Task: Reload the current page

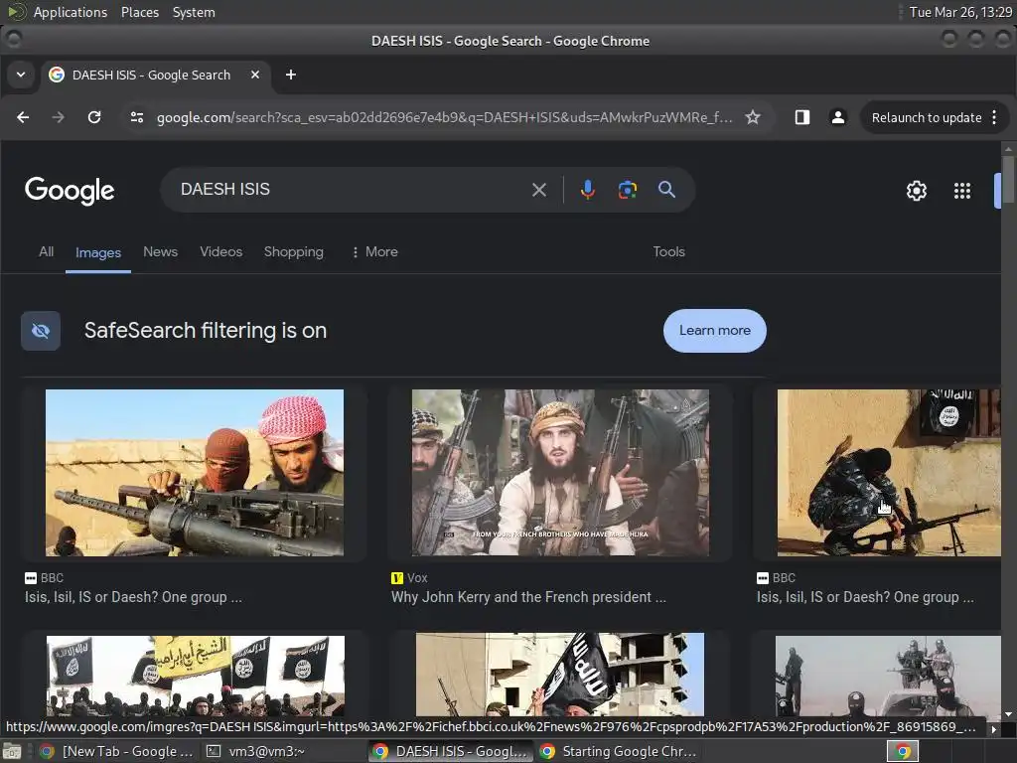Action: [94, 117]
